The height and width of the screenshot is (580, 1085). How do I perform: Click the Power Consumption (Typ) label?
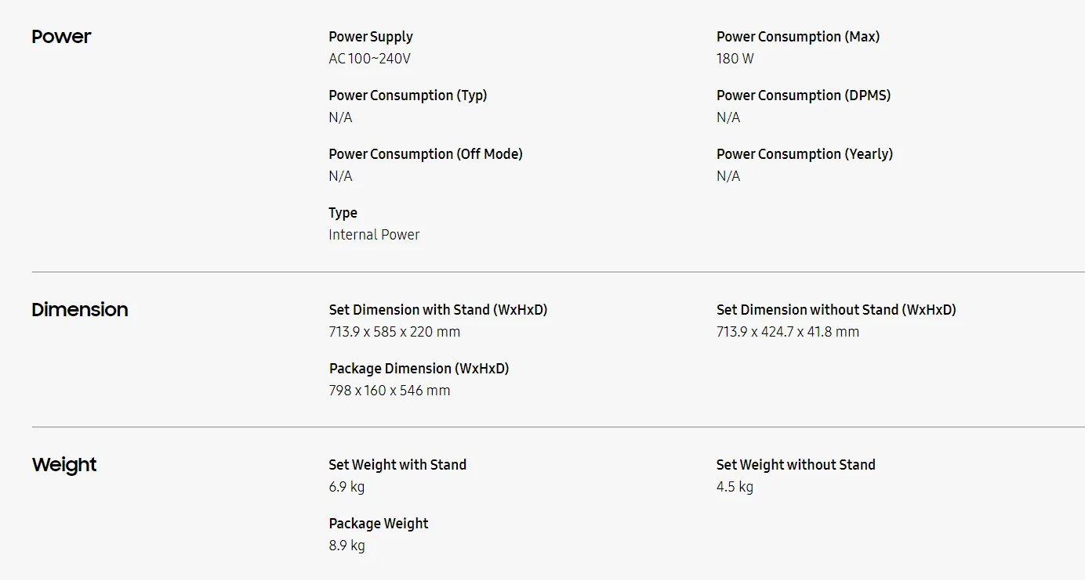coord(408,95)
